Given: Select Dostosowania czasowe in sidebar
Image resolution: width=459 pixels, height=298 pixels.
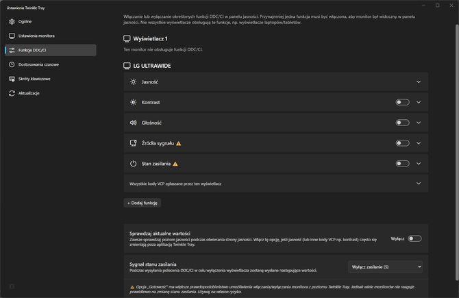Looking at the screenshot, I should pyautogui.click(x=38, y=64).
